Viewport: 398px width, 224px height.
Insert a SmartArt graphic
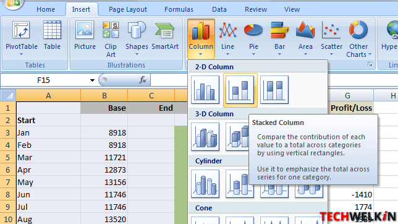point(165,36)
